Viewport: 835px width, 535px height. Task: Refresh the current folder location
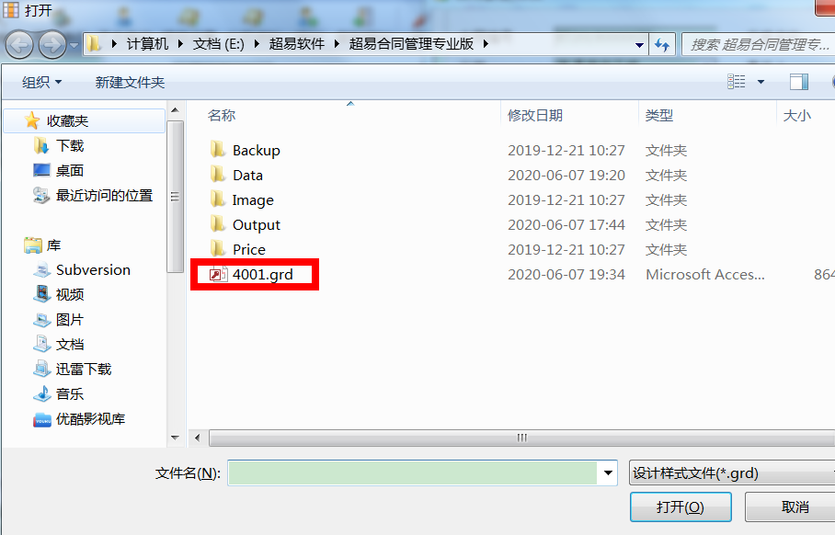[x=662, y=45]
